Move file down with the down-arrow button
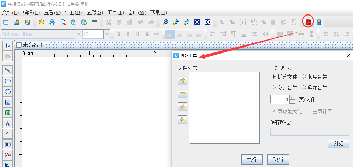The width and height of the screenshot is (353, 167). (183, 119)
